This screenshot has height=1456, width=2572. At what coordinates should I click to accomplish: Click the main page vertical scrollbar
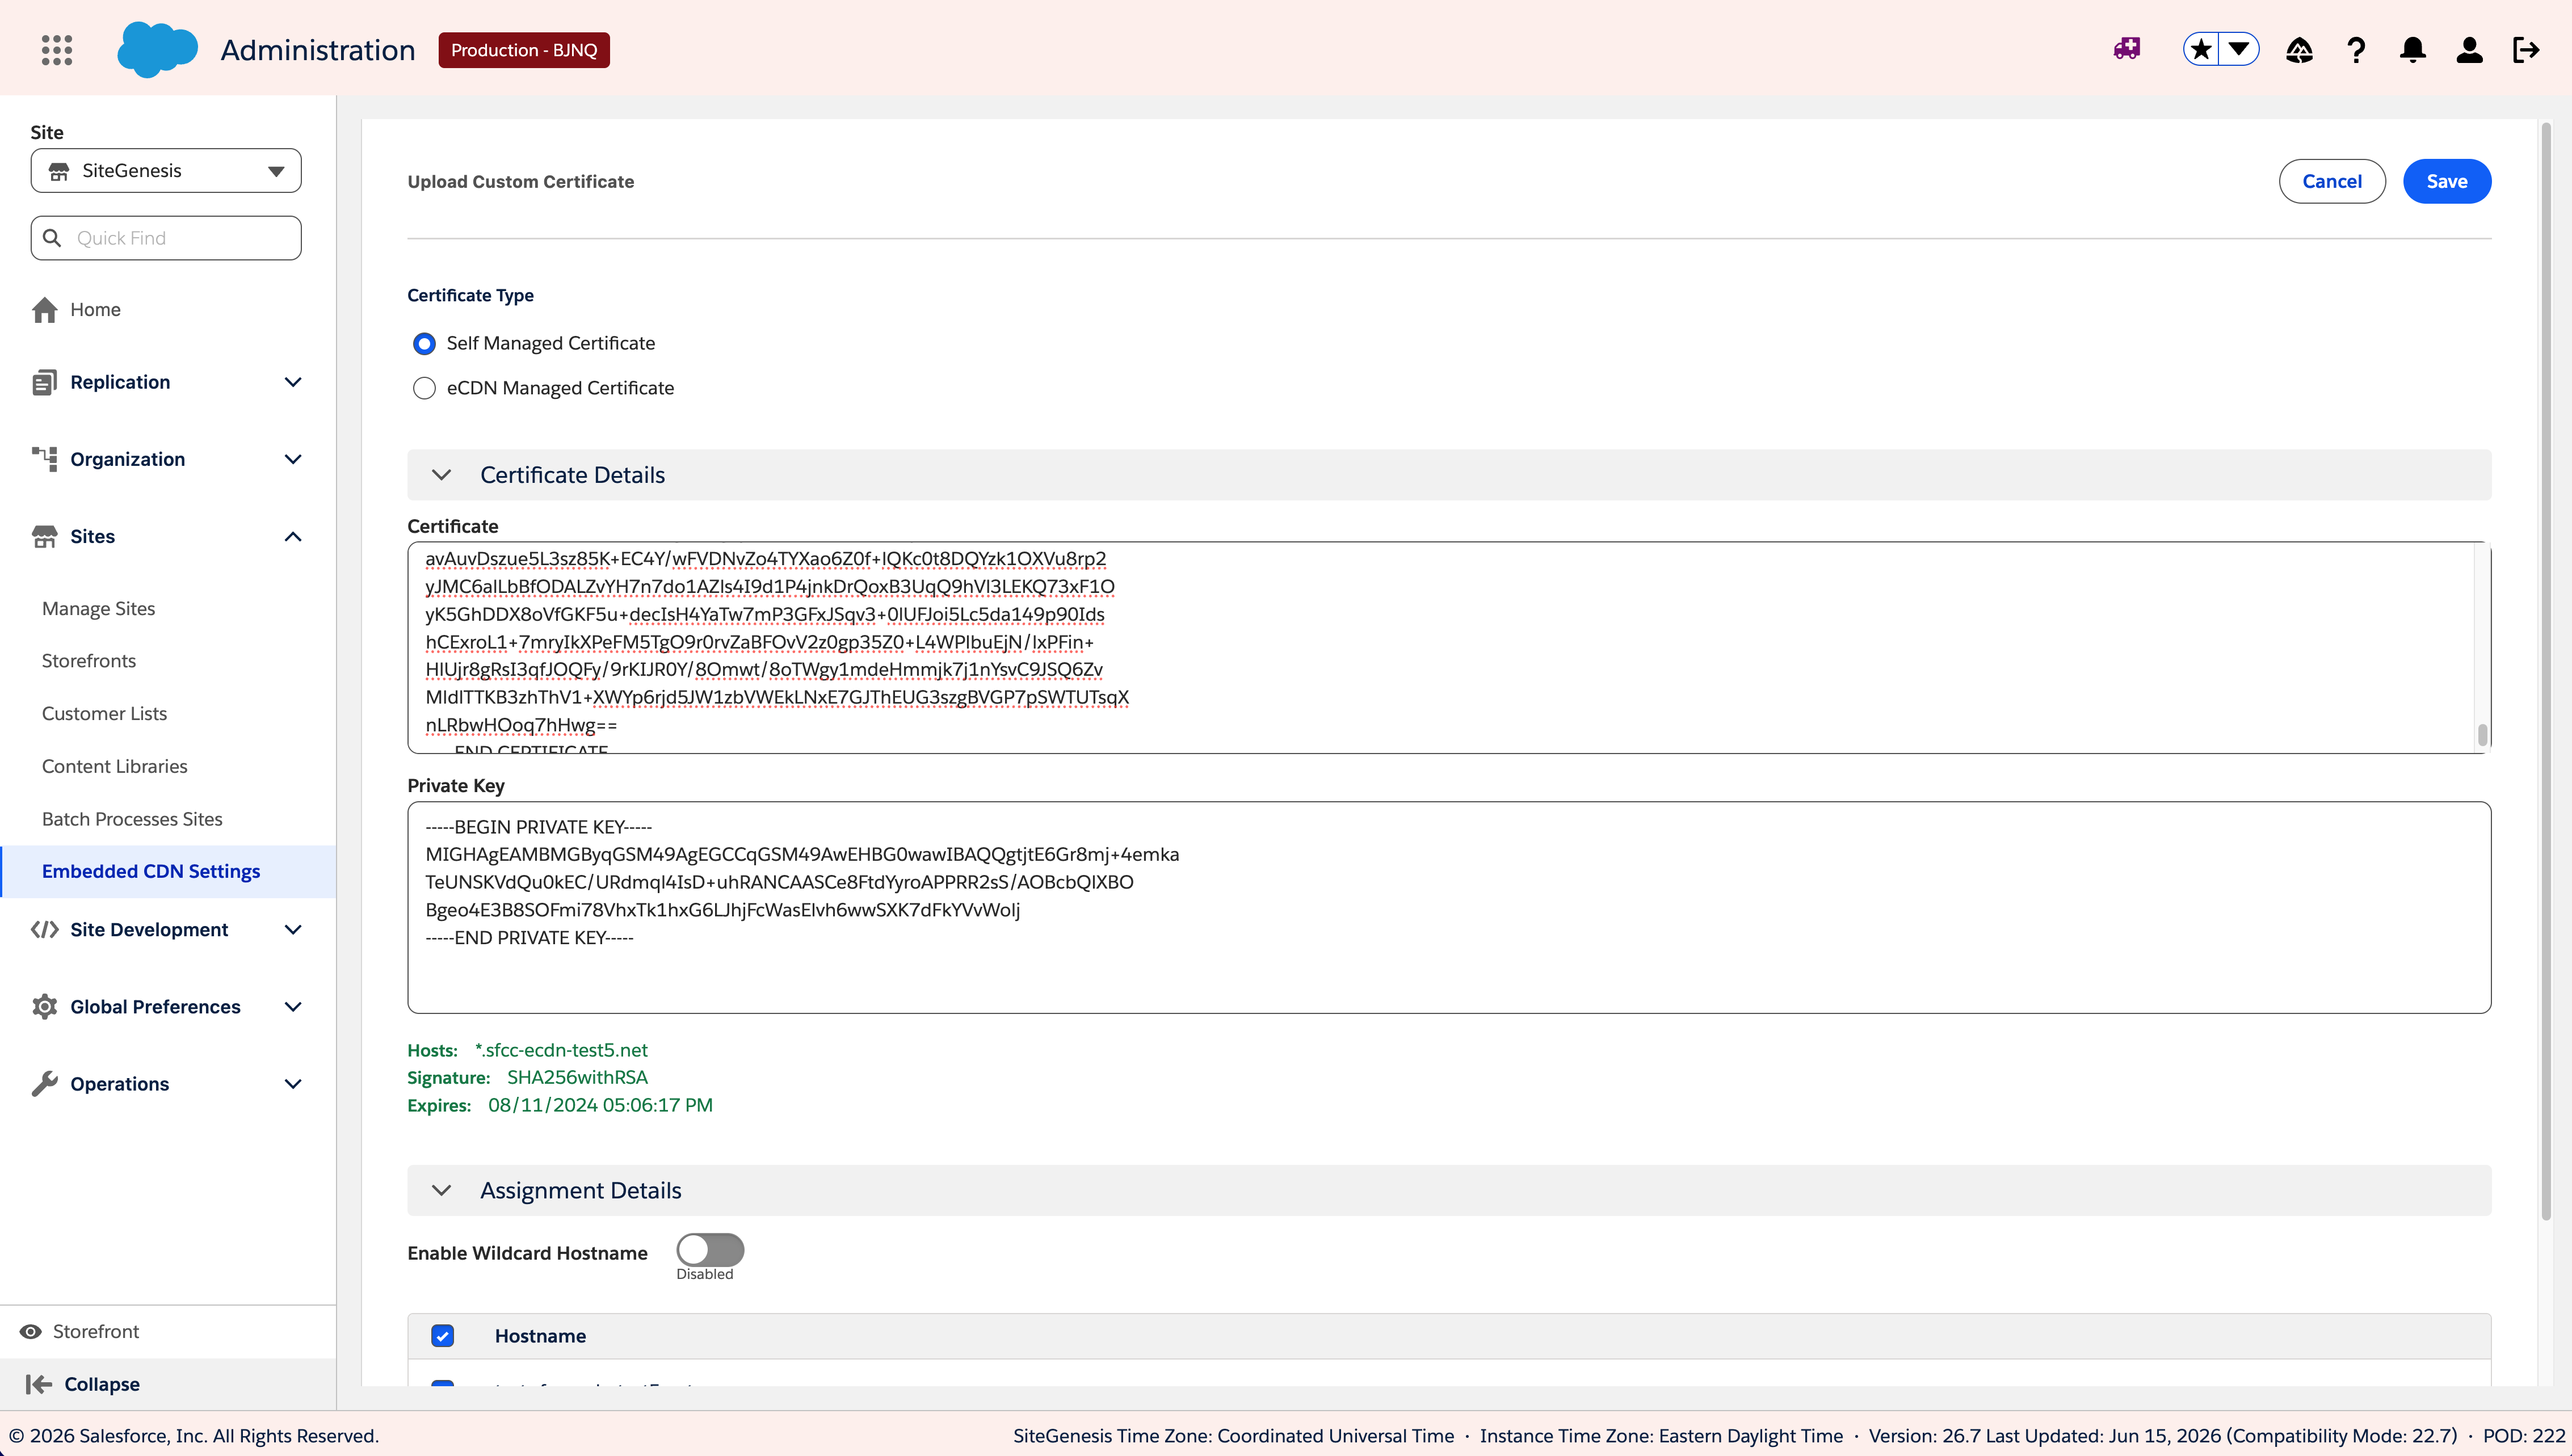(x=2546, y=670)
